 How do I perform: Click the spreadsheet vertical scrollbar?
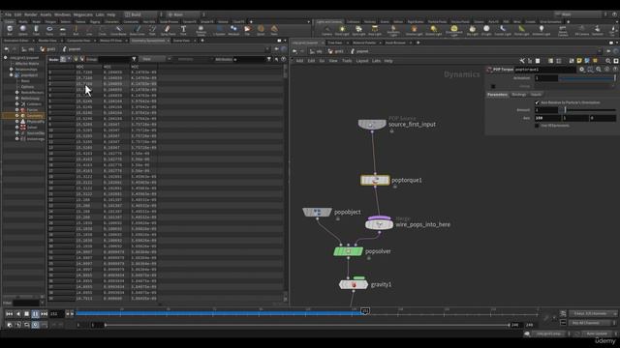tap(285, 182)
